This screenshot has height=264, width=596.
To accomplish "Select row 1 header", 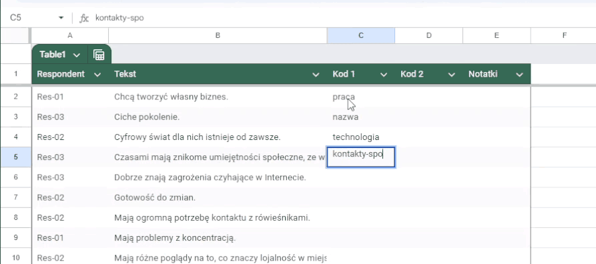I will coord(15,74).
